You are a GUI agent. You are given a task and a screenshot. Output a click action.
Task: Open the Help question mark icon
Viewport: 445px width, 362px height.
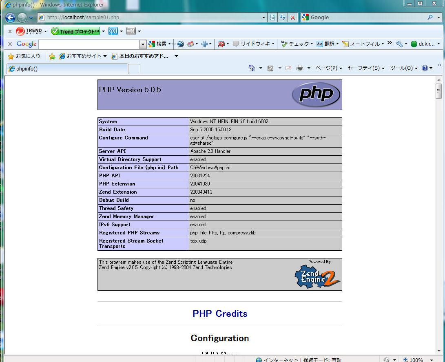click(425, 68)
